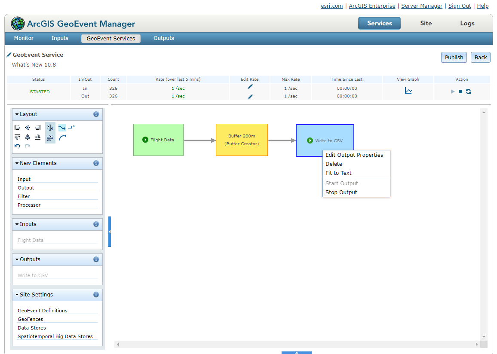Open the Server Manager link
This screenshot has width=497, height=354.
tap(422, 6)
